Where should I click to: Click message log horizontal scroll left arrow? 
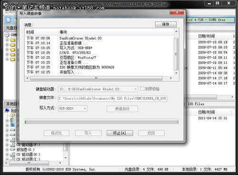(x=27, y=78)
